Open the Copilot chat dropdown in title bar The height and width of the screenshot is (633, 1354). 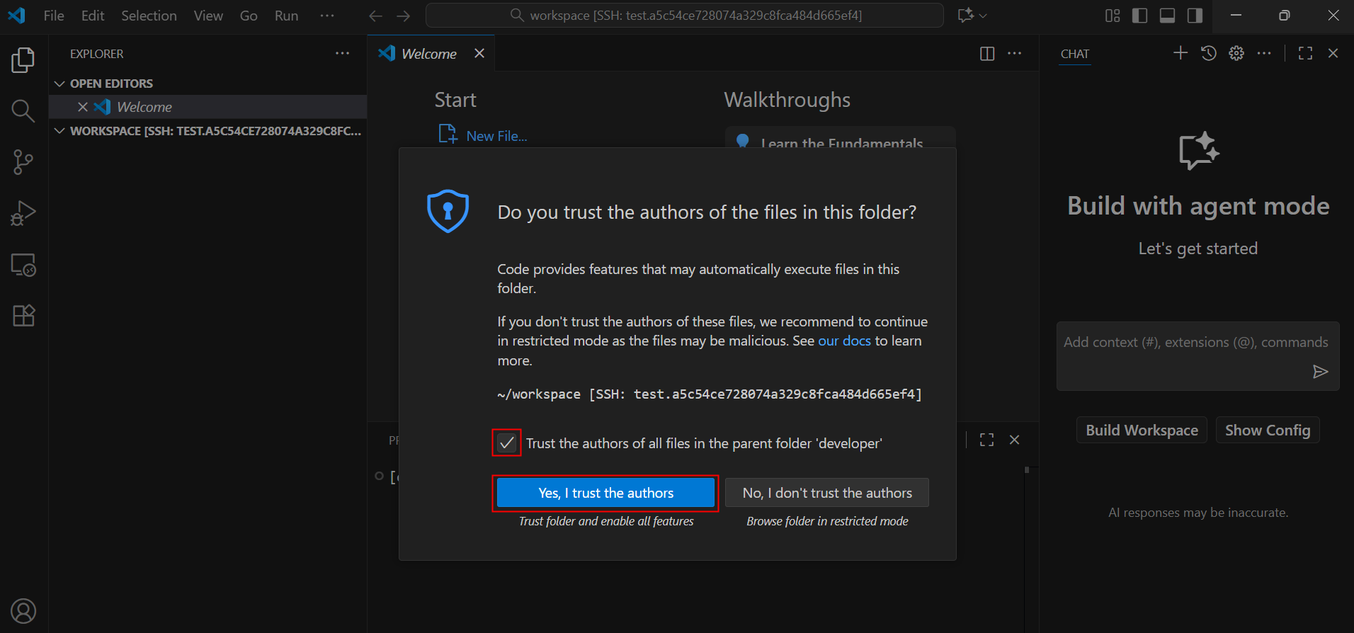972,16
